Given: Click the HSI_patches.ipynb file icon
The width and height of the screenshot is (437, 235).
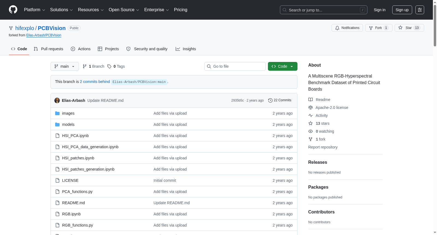Looking at the screenshot, I should 57,158.
